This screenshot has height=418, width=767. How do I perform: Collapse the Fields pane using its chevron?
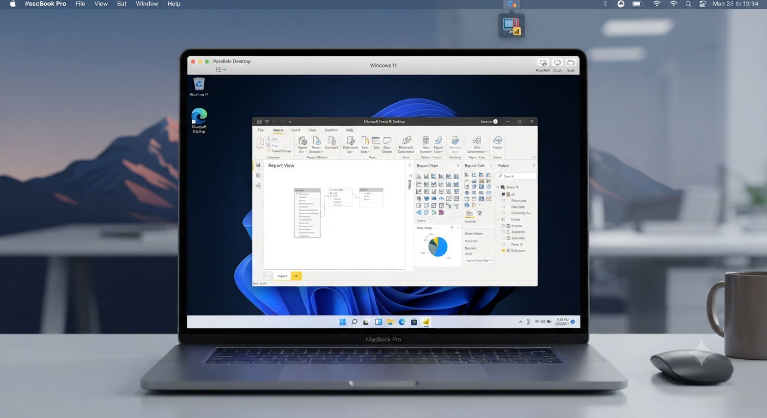(x=533, y=165)
